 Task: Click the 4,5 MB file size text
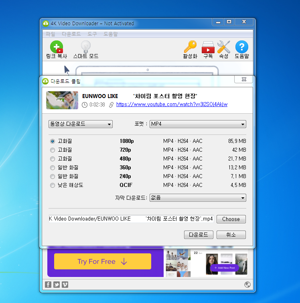coord(238,185)
